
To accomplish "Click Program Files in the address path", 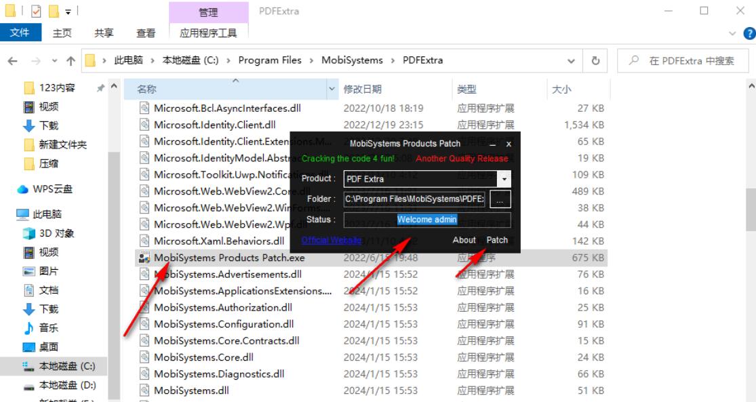I will tap(270, 60).
